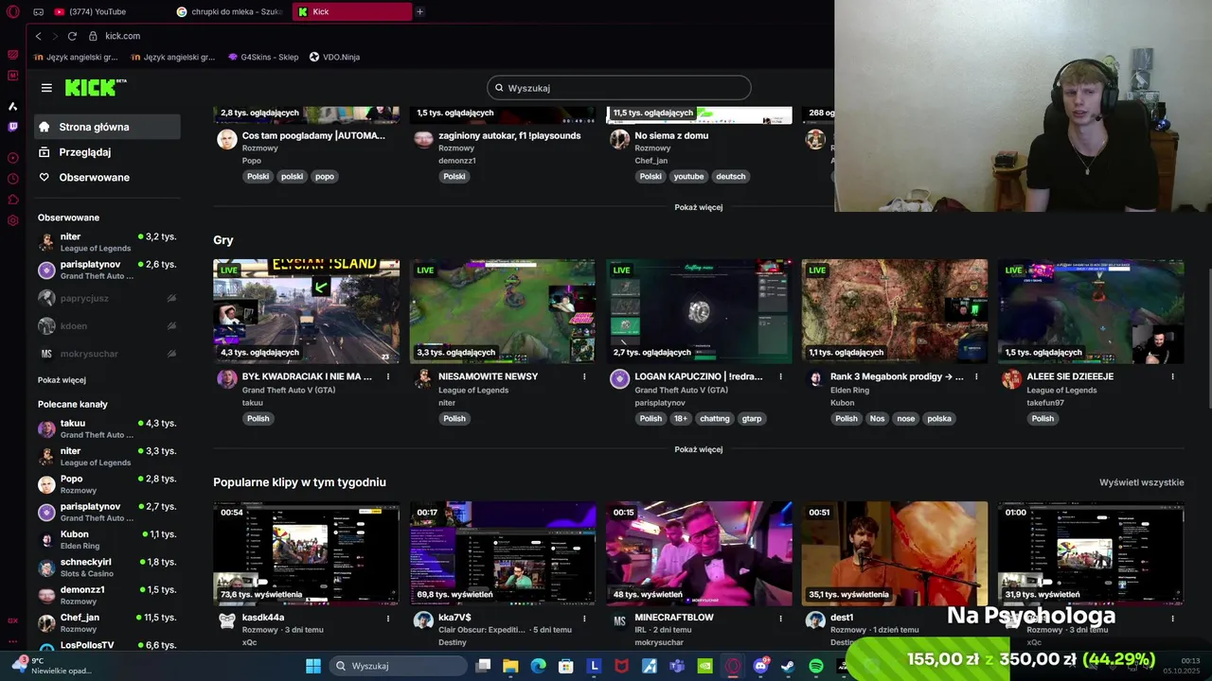Screen dimensions: 1212x681
Task: Open options for kka7V$ clip
Action: (x=584, y=618)
